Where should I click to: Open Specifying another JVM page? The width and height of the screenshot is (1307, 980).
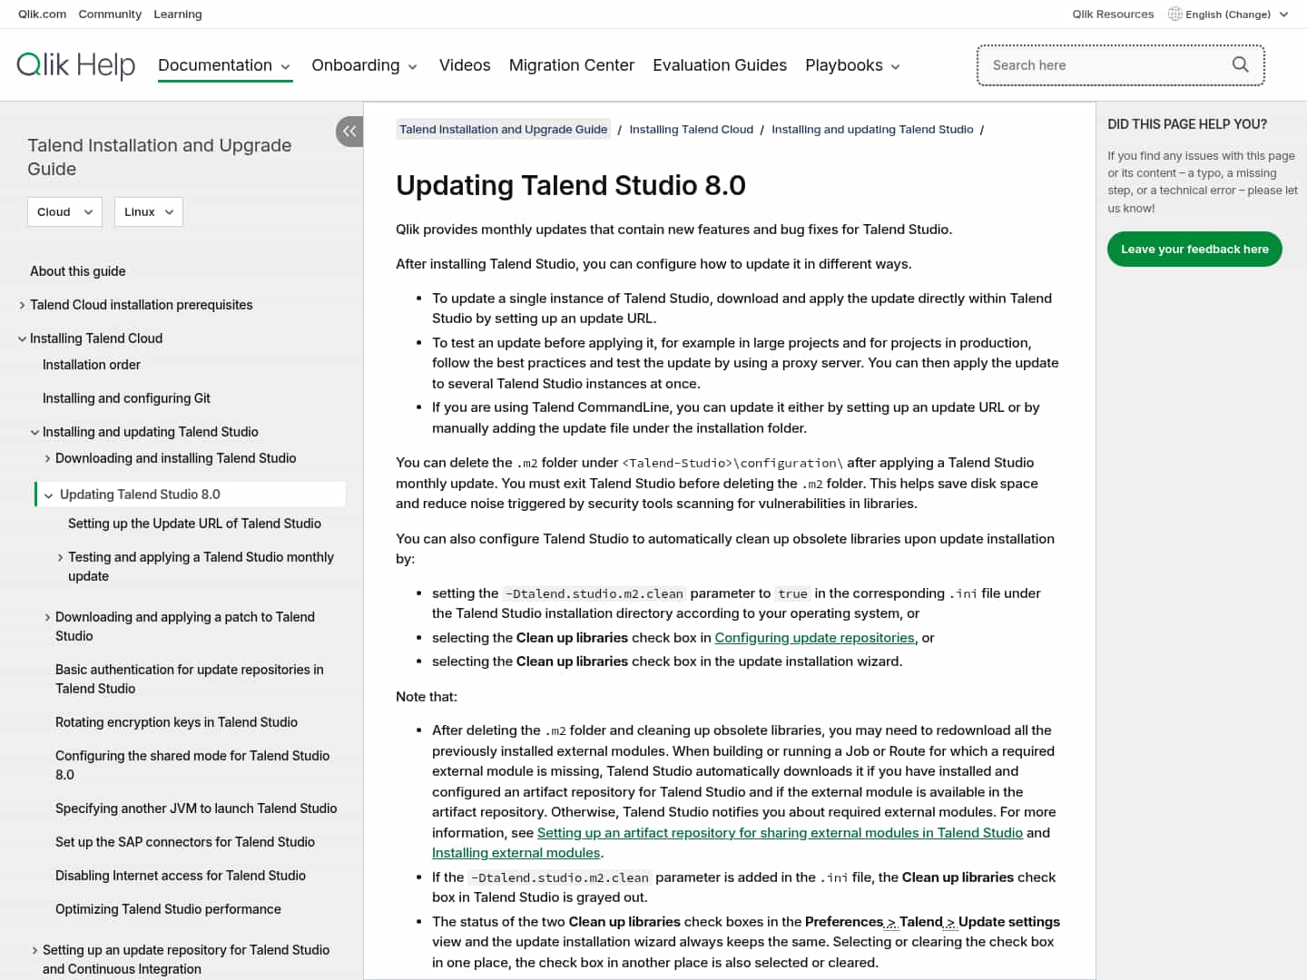click(196, 808)
